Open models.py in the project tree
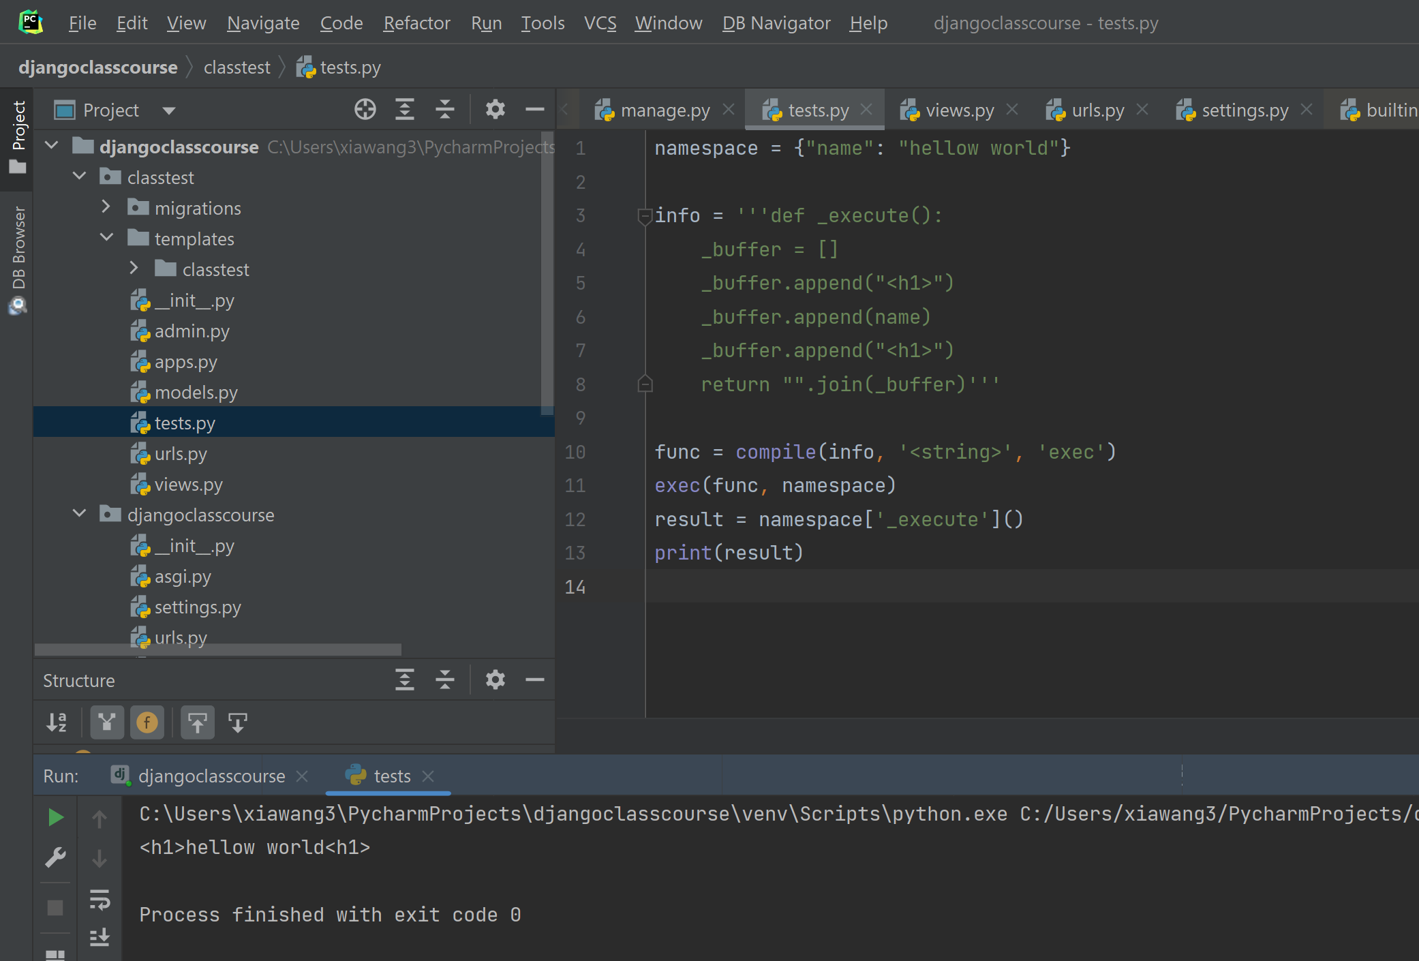The image size is (1419, 961). tap(196, 393)
